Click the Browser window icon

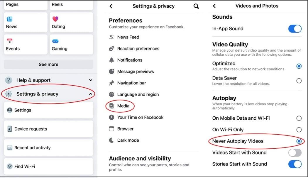[111, 129]
